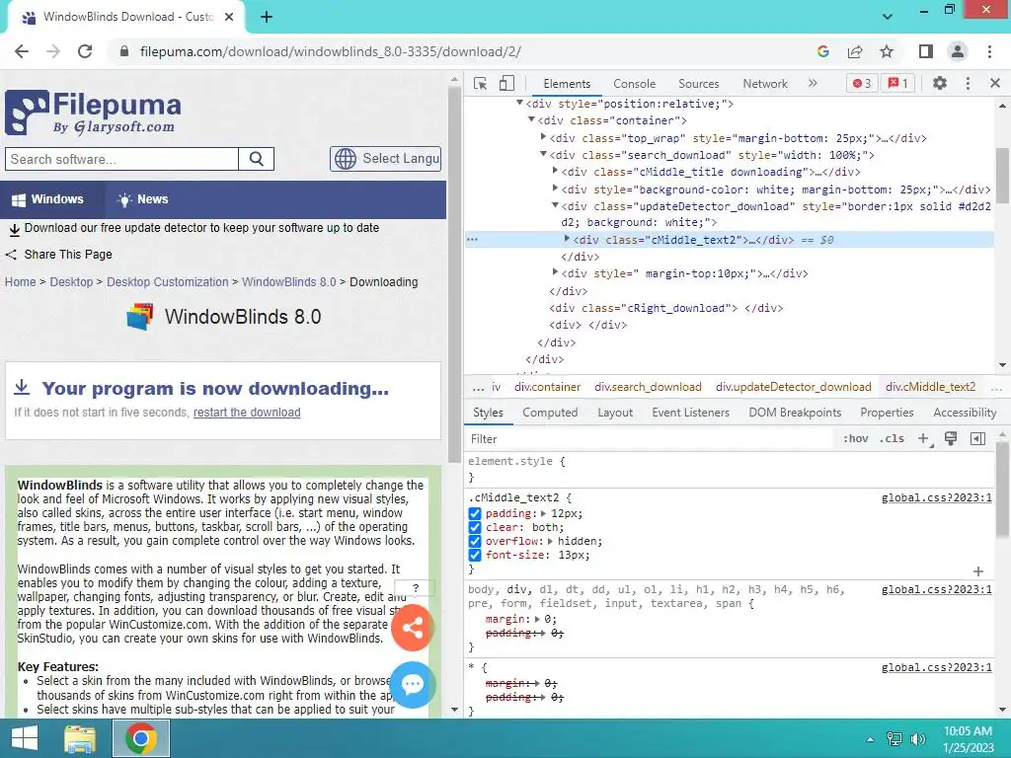Click the .cls class toggle
This screenshot has height=758, width=1011.
click(892, 439)
